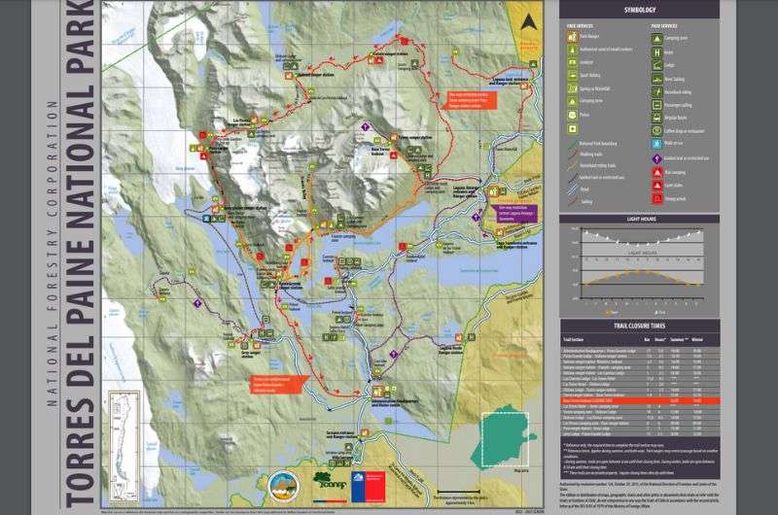The width and height of the screenshot is (778, 515).
Task: Click the red Strong winds legend icon
Action: [x=657, y=198]
